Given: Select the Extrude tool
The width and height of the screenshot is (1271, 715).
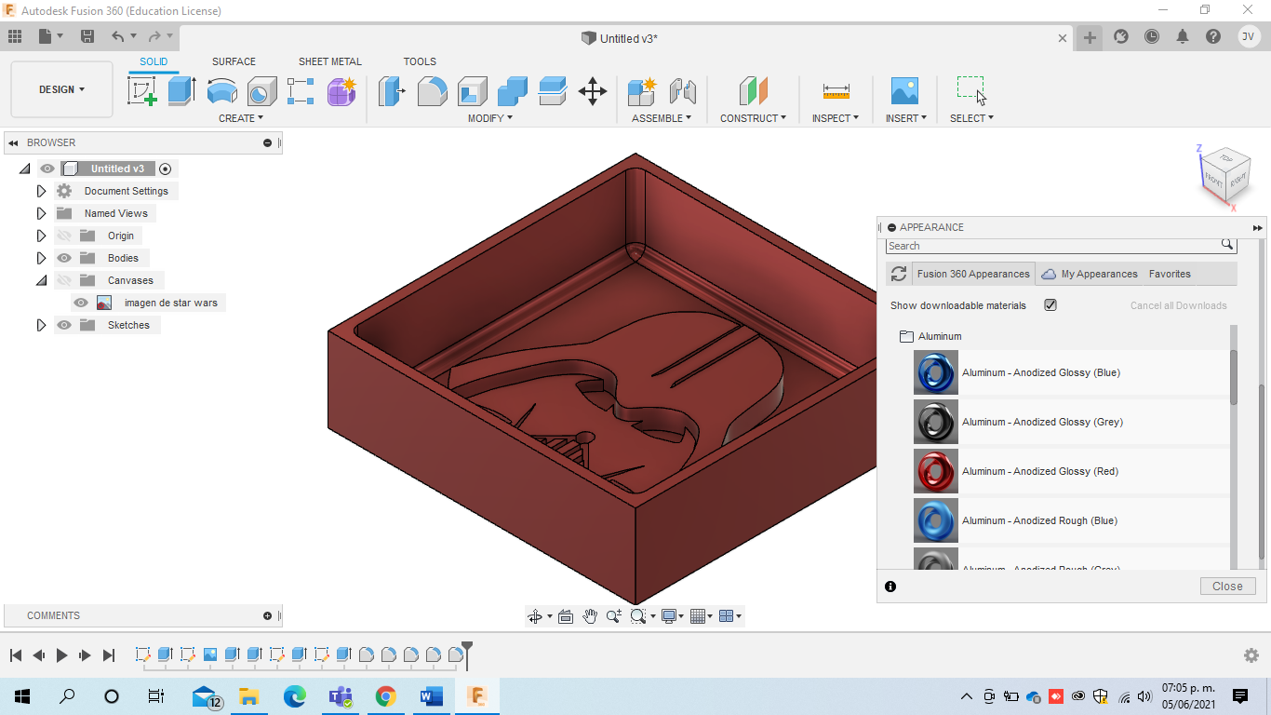Looking at the screenshot, I should [x=181, y=91].
